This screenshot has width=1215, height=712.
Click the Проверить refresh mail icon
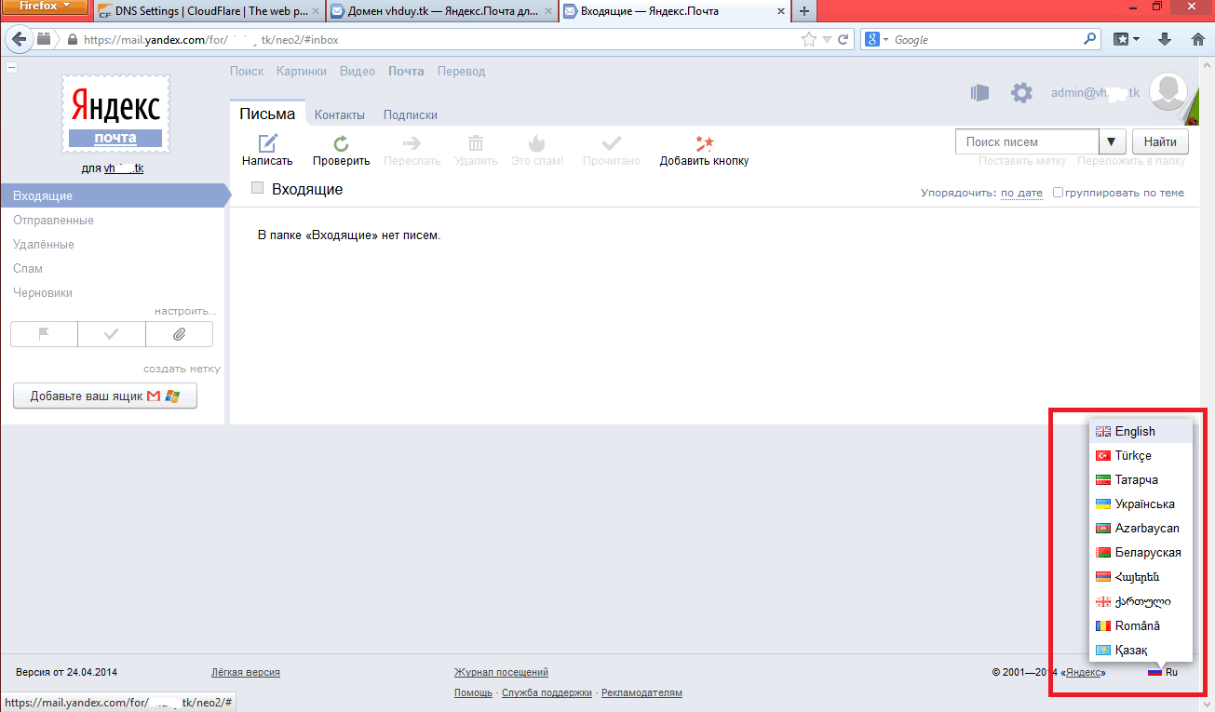(x=341, y=143)
